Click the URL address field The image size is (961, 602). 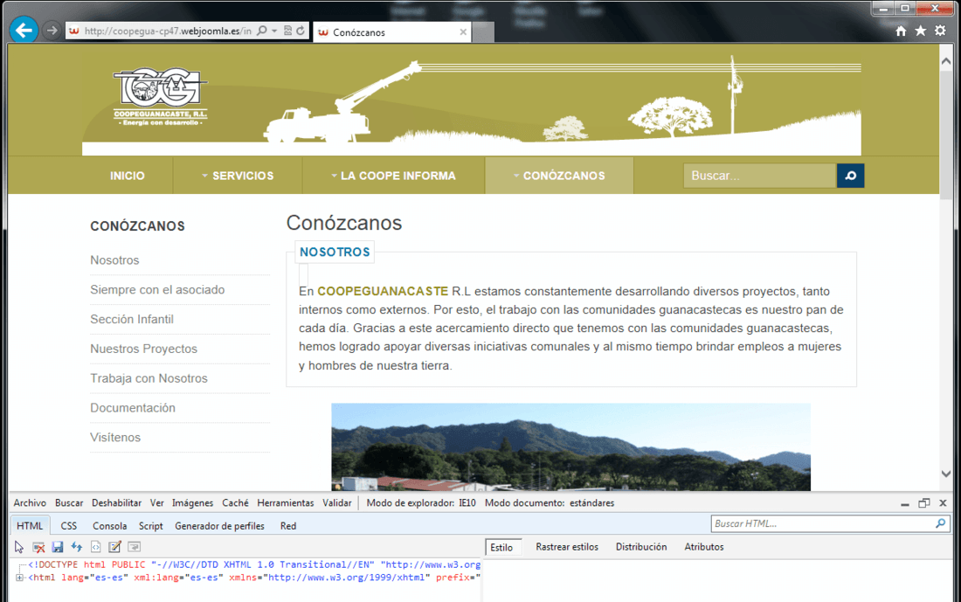coord(168,31)
